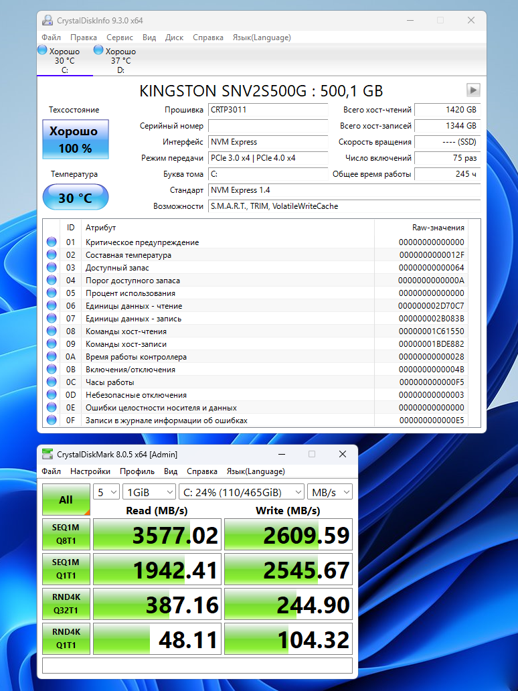The width and height of the screenshot is (518, 691).
Task: Open Вид menu in CrystalDiskInfo
Action: coord(149,37)
